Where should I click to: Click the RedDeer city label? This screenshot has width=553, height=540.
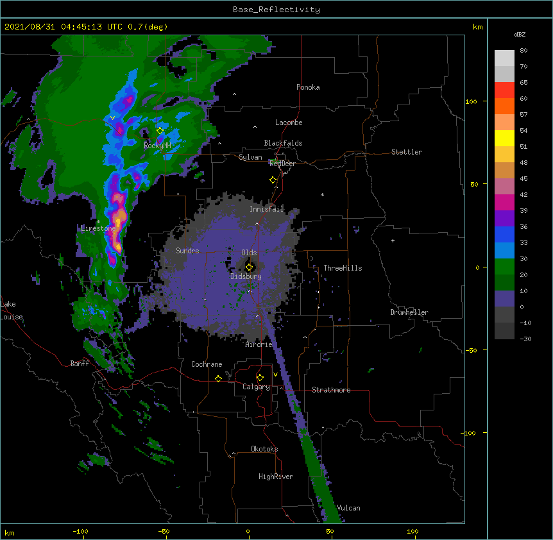coord(282,164)
